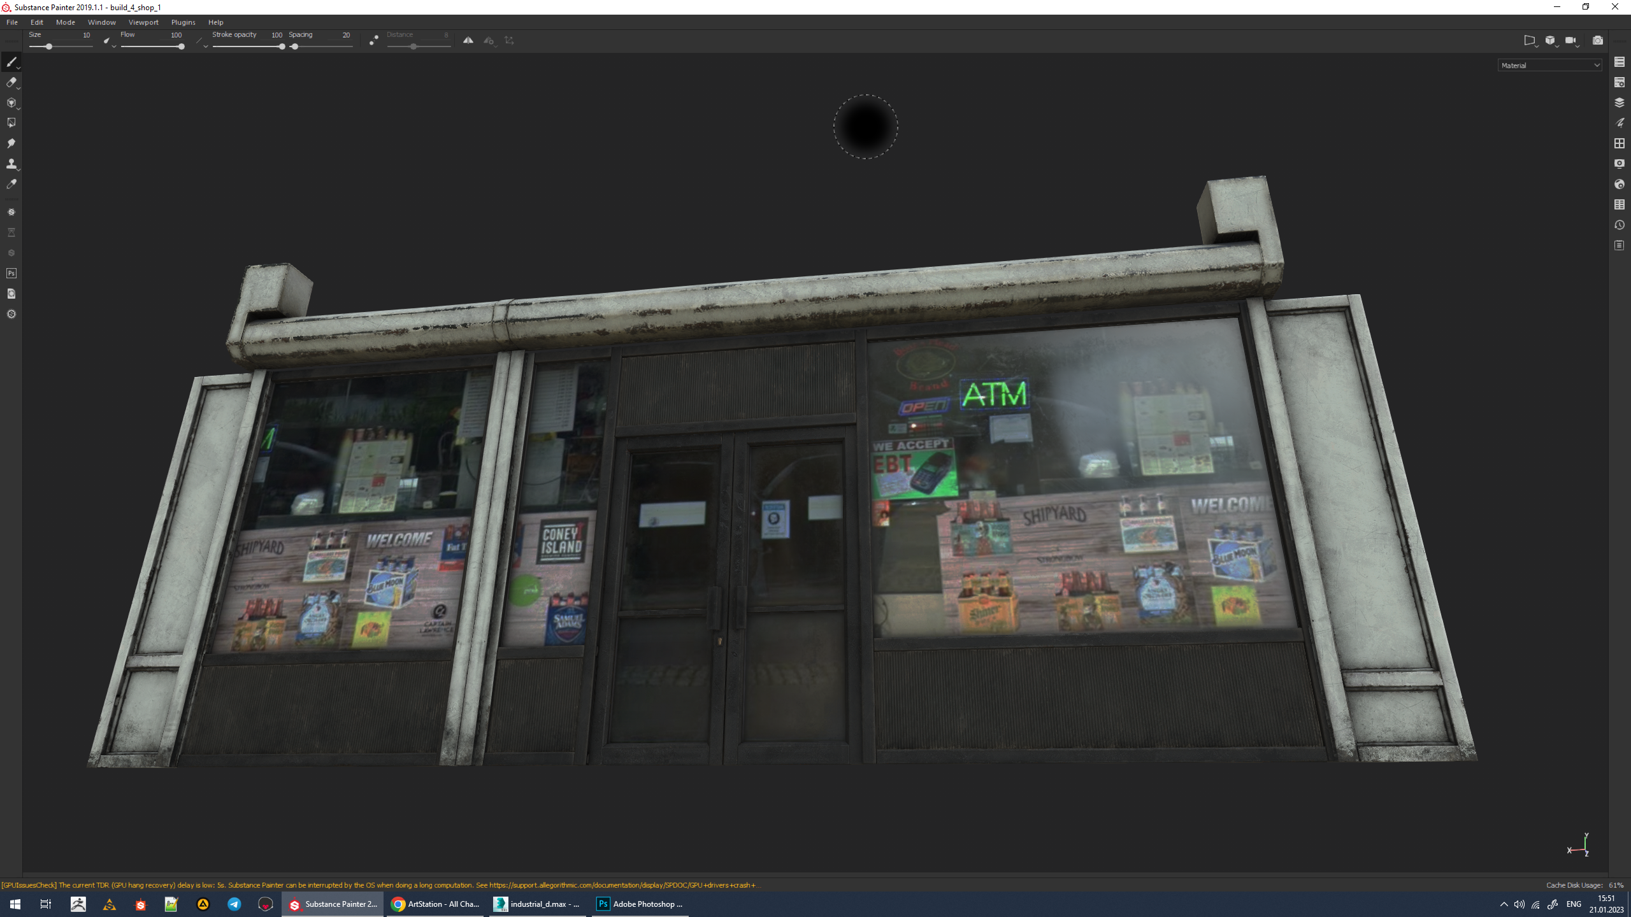Select the Eraser tool
The width and height of the screenshot is (1631, 917).
click(x=11, y=82)
